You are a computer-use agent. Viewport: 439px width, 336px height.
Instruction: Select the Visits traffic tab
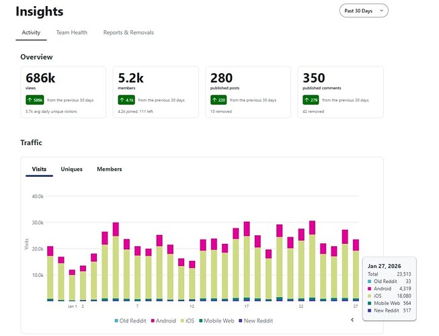coord(39,169)
